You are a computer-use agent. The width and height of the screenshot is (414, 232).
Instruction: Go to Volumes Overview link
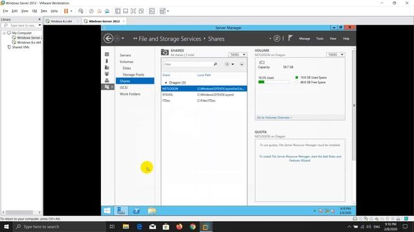point(274,117)
